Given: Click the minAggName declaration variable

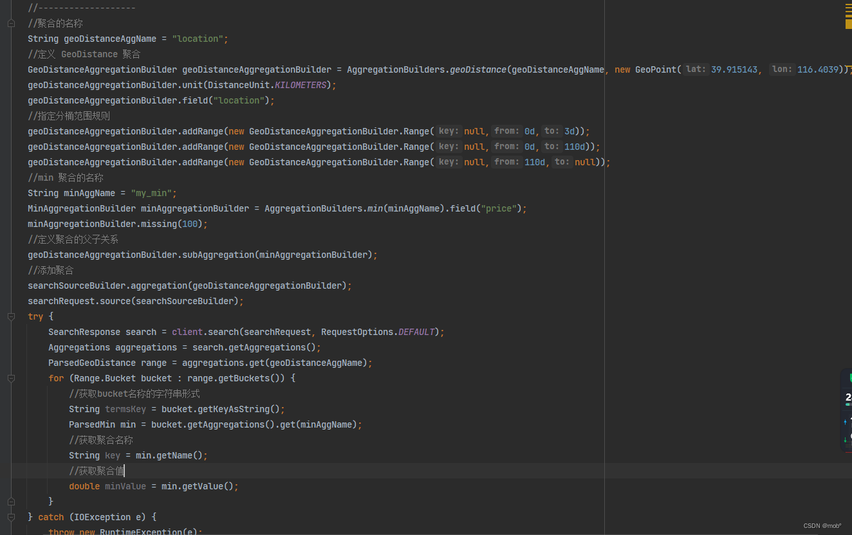Looking at the screenshot, I should pos(89,193).
